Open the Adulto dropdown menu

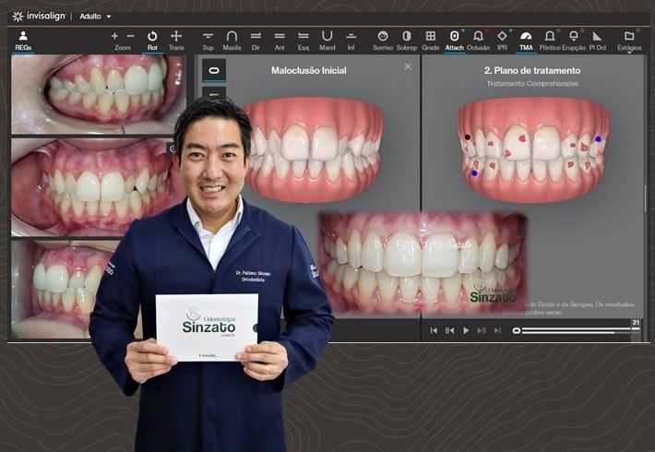click(x=95, y=16)
